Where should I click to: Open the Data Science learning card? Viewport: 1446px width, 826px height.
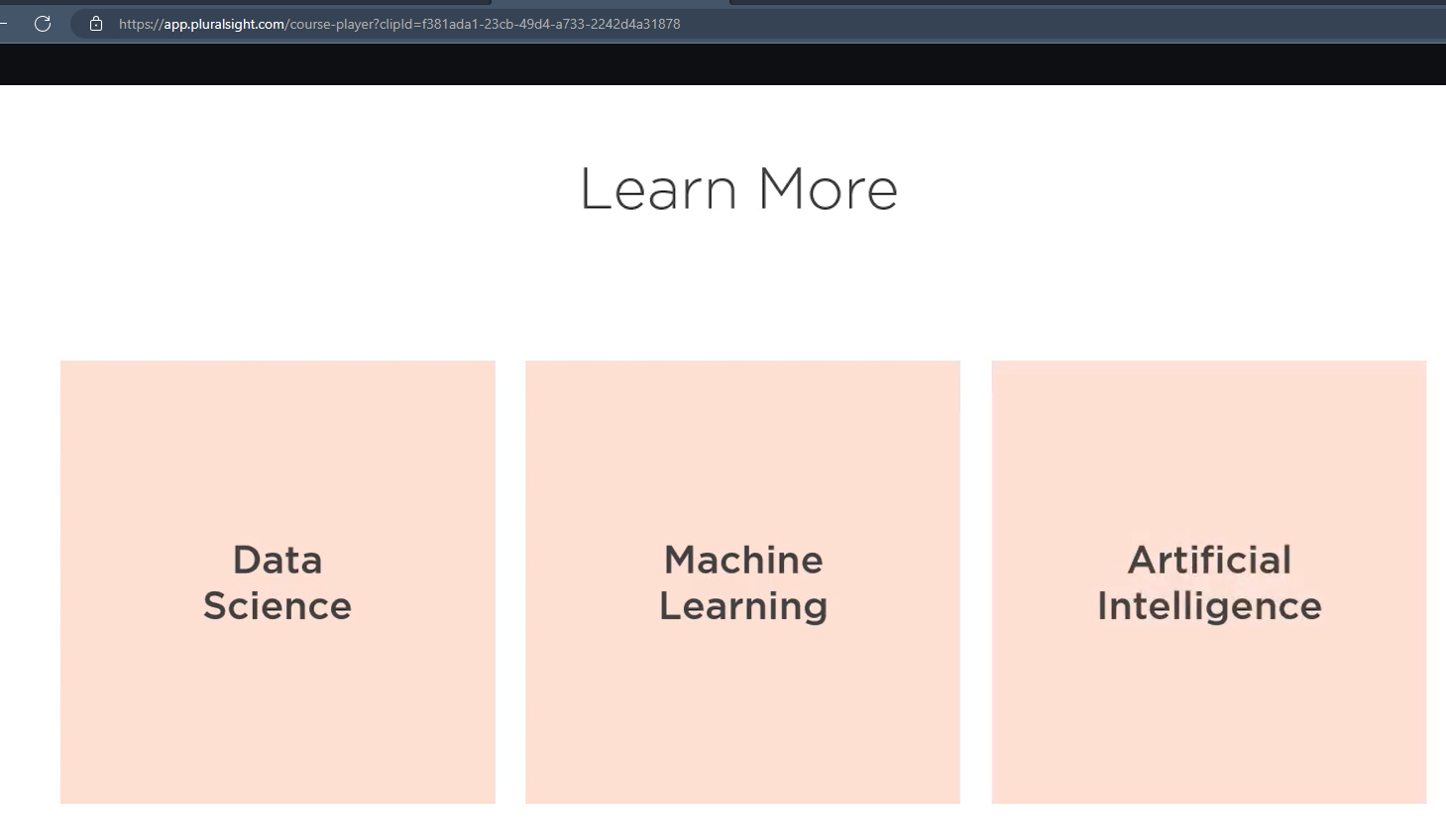[x=278, y=581]
